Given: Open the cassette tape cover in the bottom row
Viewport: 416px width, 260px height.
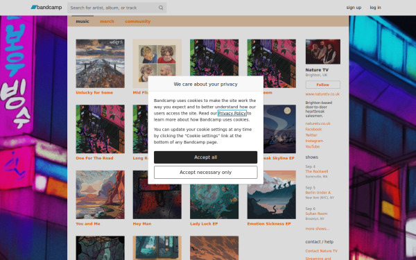Looking at the screenshot, I should pos(157,248).
